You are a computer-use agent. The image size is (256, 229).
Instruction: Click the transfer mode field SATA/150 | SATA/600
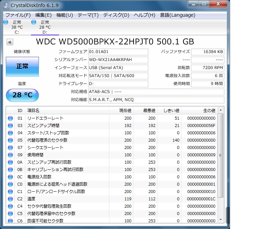pyautogui.click(x=118, y=76)
